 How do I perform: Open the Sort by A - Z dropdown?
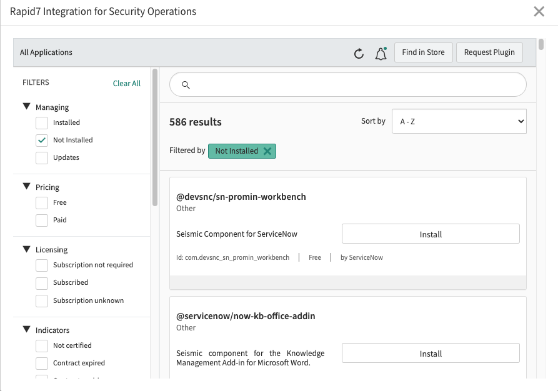459,121
